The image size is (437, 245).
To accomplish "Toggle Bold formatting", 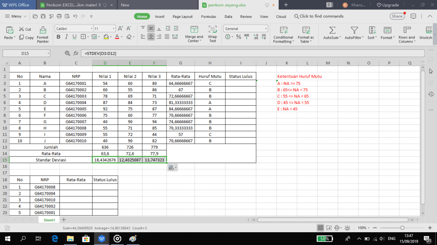I will [x=58, y=37].
